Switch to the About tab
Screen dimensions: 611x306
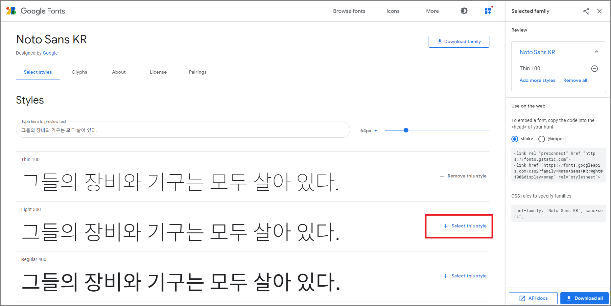point(119,72)
